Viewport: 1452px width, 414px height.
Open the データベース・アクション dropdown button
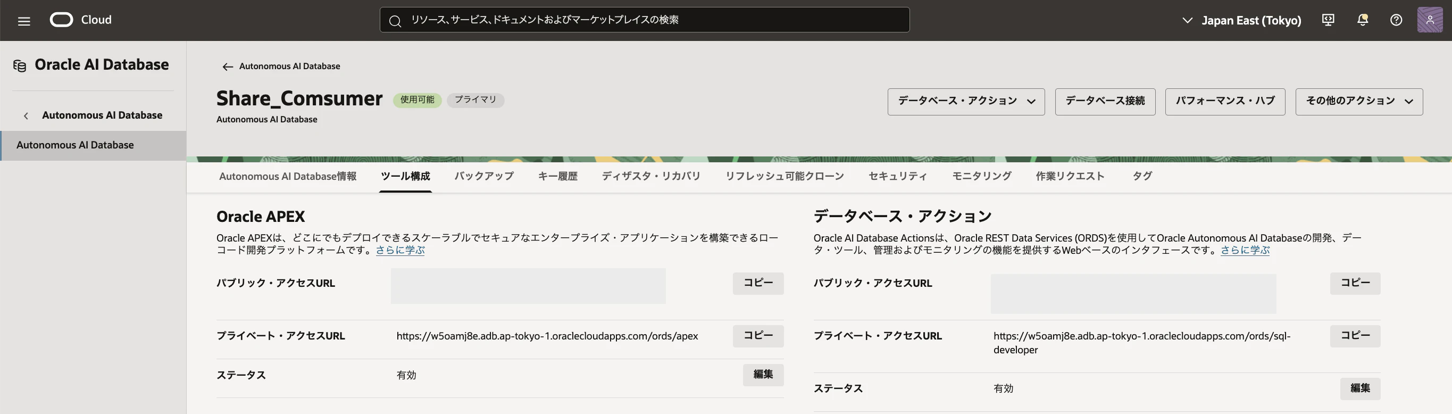coord(965,102)
